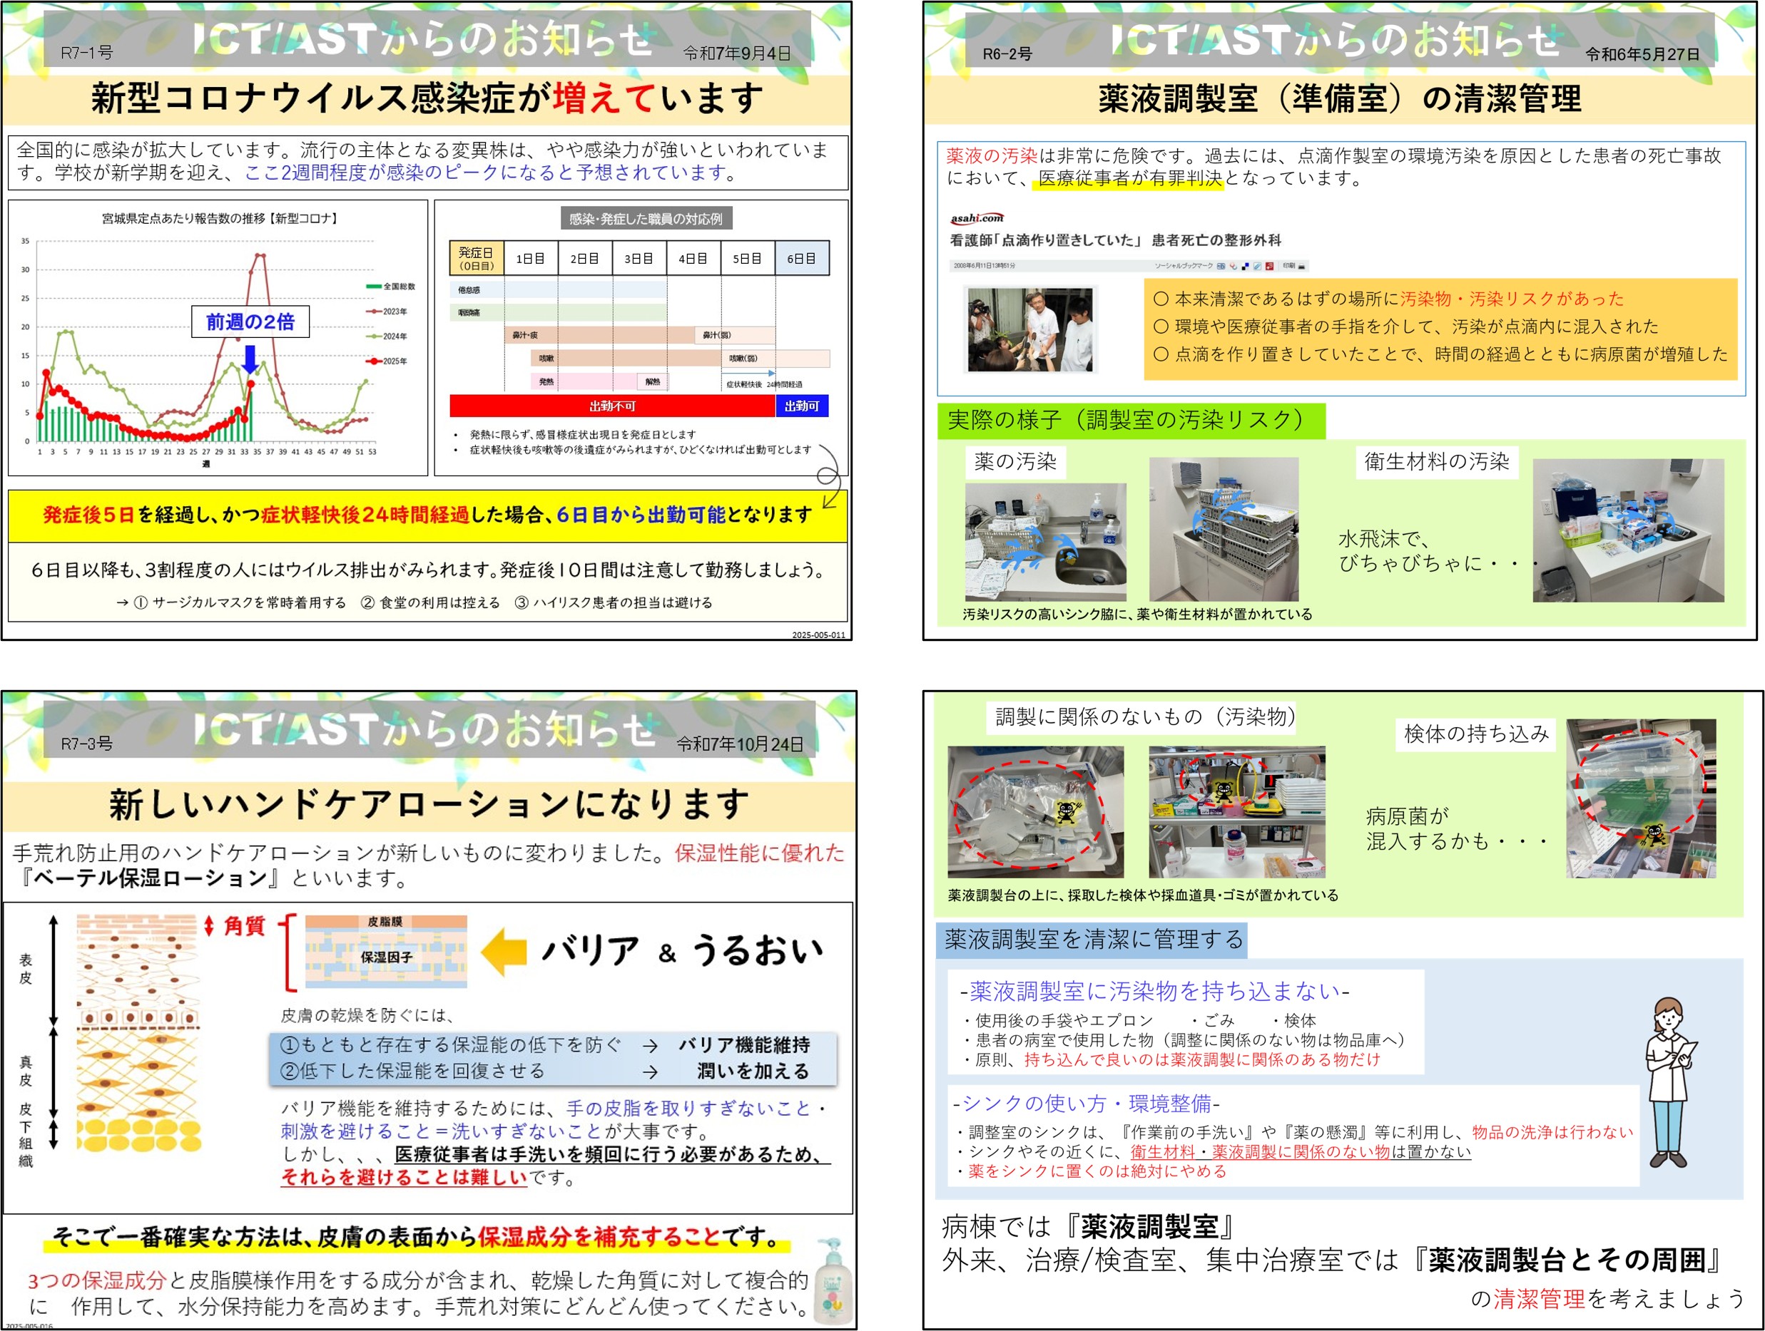Image resolution: width=1765 pixels, height=1331 pixels.
Task: Click the news photo of medical staff
Action: tap(1029, 329)
